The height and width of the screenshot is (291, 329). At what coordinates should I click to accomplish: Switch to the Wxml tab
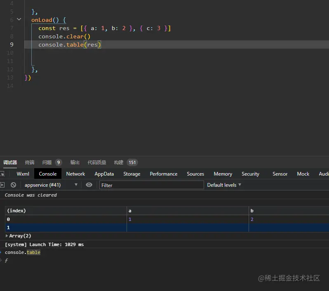point(23,174)
